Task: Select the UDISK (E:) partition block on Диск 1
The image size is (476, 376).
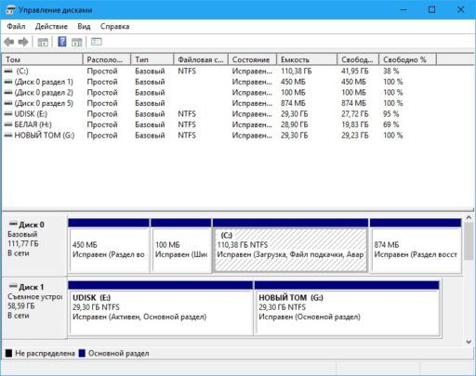Action: (x=161, y=308)
